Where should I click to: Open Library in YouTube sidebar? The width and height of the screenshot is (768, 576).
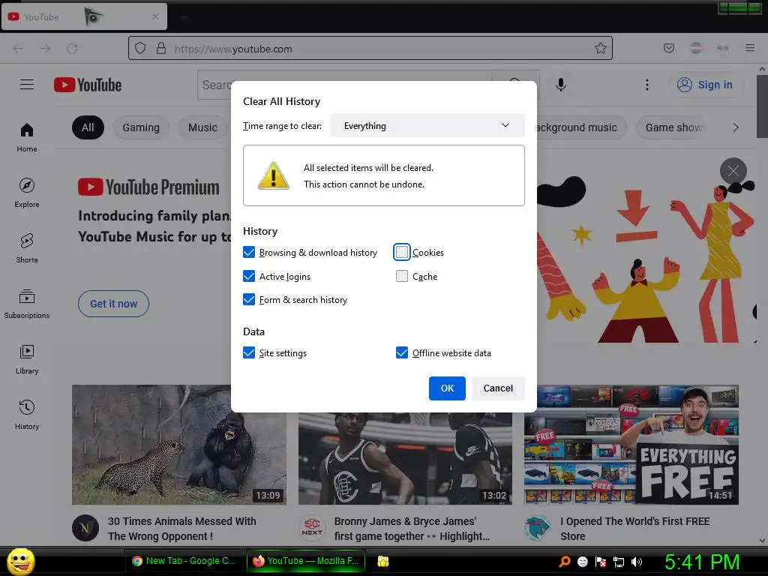tap(27, 359)
